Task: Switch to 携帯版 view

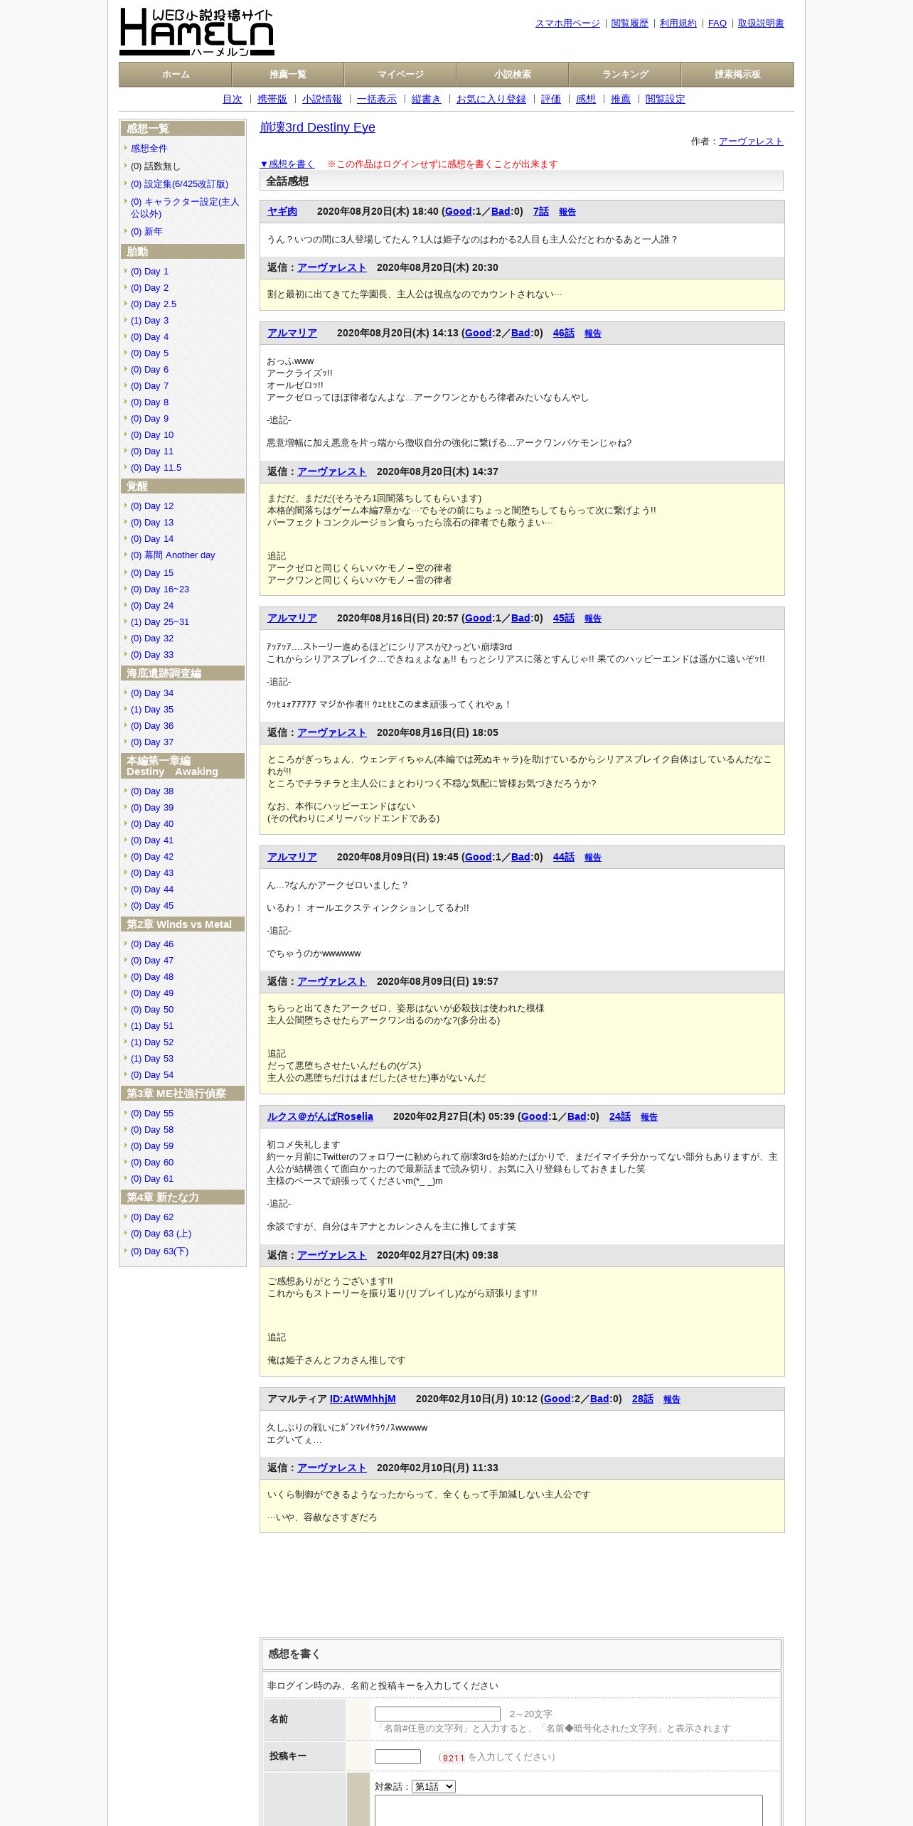Action: 272,100
